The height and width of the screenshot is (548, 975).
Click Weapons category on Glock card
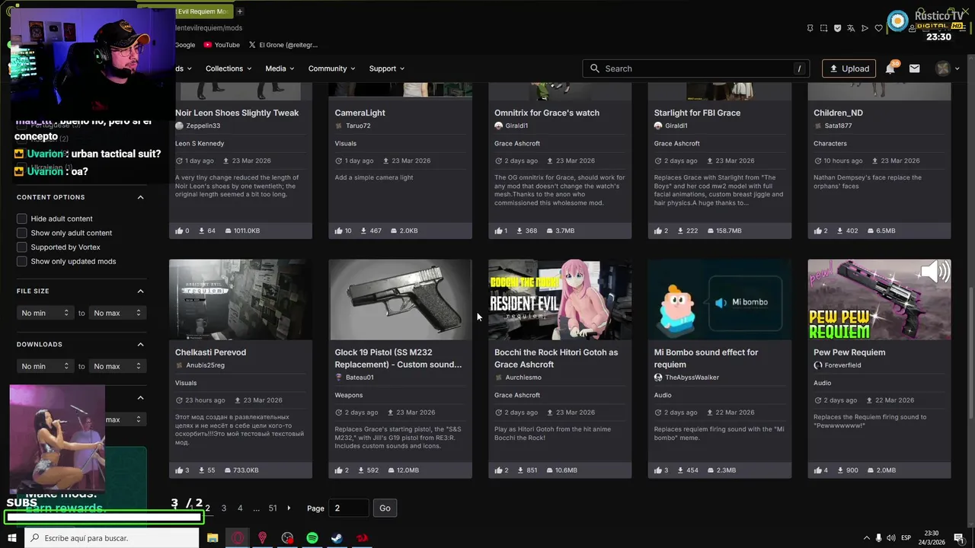click(x=349, y=395)
